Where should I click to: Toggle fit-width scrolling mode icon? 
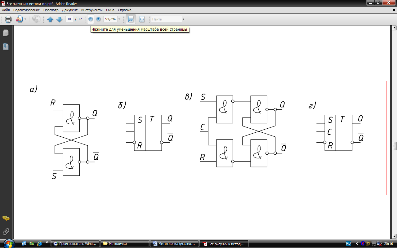pyautogui.click(x=131, y=19)
